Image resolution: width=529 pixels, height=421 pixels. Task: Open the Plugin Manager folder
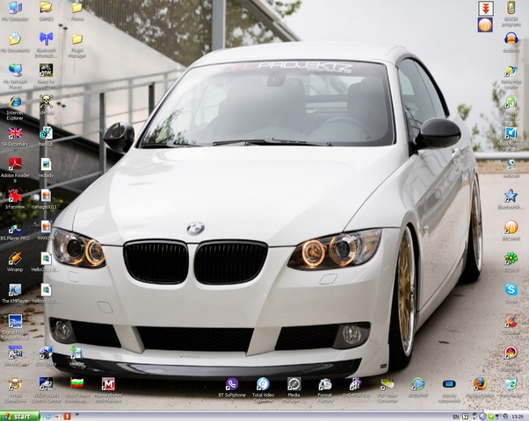77,45
